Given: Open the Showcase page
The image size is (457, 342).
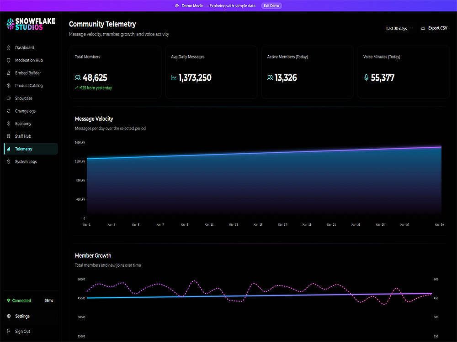Looking at the screenshot, I should point(31,98).
